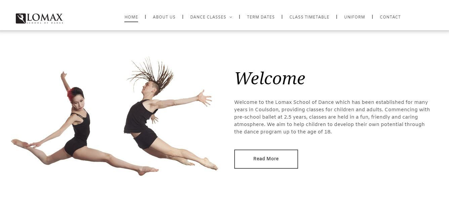Click the underline beneath the Home tab
449x204 pixels.
tap(131, 22)
